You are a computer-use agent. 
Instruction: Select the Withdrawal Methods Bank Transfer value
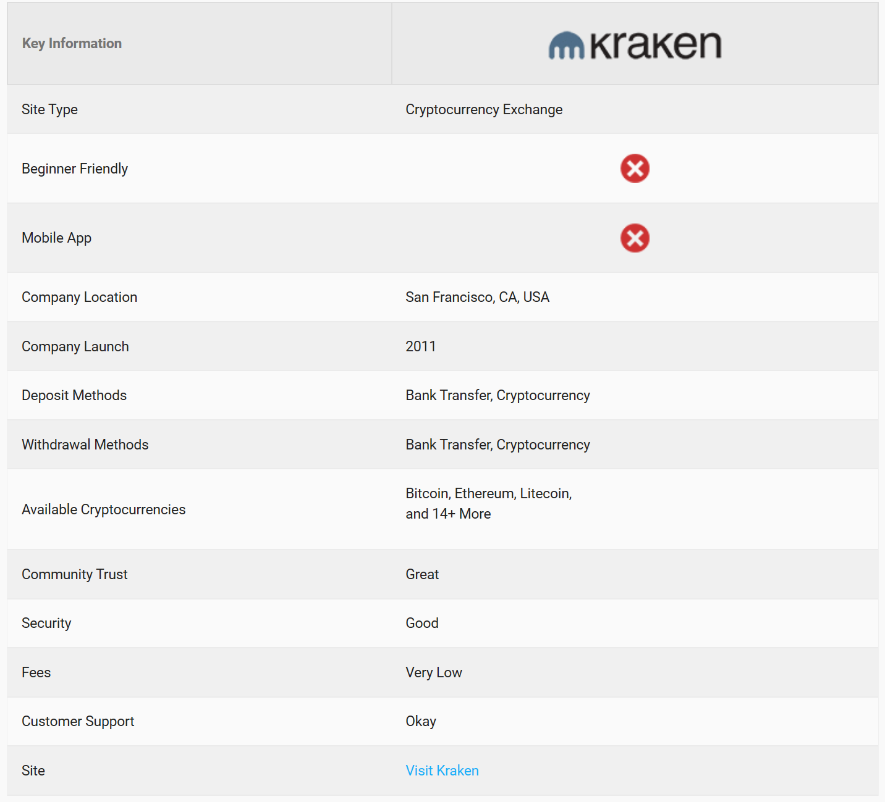(498, 445)
